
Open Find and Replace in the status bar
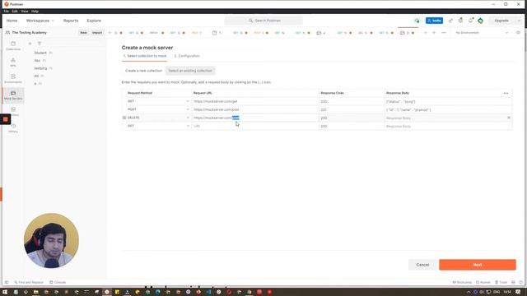29,282
